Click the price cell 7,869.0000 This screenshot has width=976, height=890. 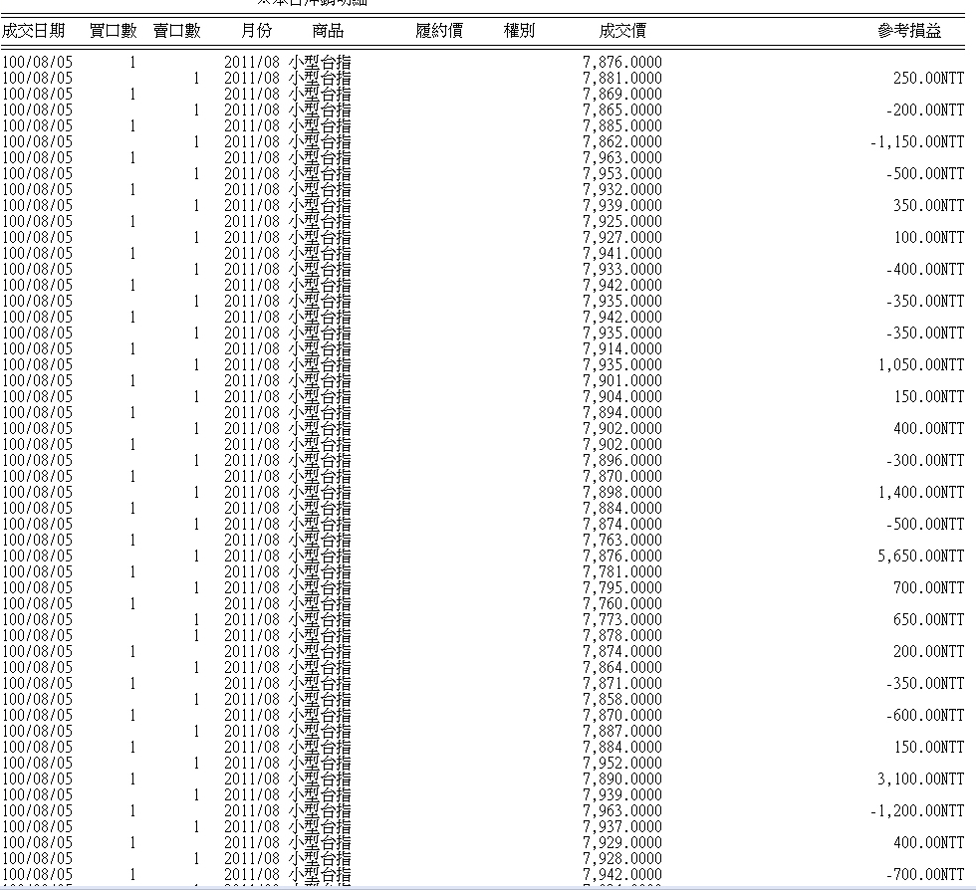[622, 95]
